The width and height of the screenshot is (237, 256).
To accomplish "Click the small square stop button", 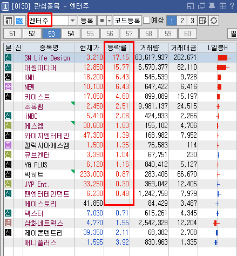I will pos(102,21).
